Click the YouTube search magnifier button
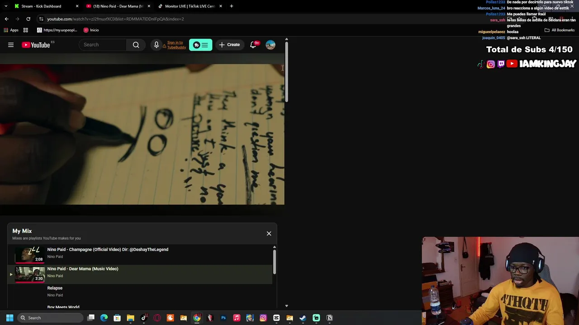The image size is (579, 325). 136,45
